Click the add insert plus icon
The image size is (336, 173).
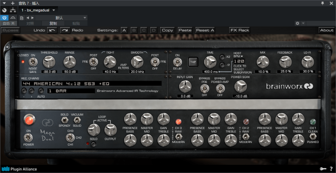[13, 3]
